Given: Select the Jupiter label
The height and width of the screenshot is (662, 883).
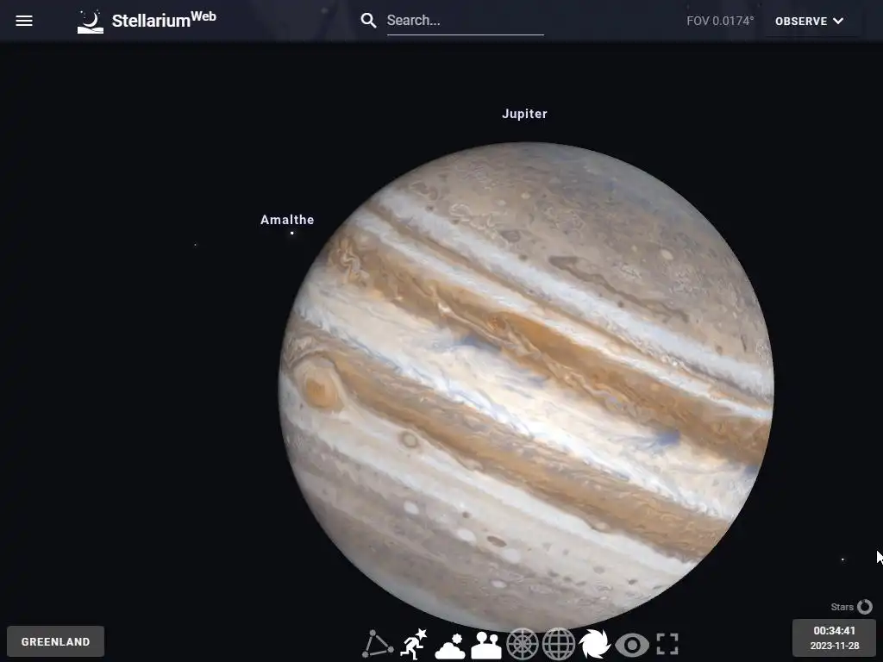Looking at the screenshot, I should tap(524, 114).
